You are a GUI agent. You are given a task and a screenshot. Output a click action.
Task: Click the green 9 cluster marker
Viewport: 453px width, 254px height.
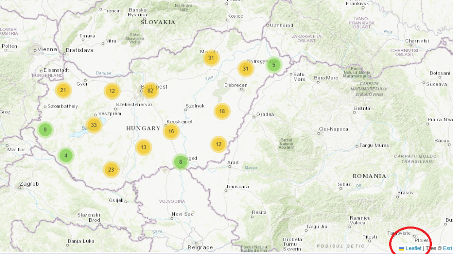pos(45,130)
